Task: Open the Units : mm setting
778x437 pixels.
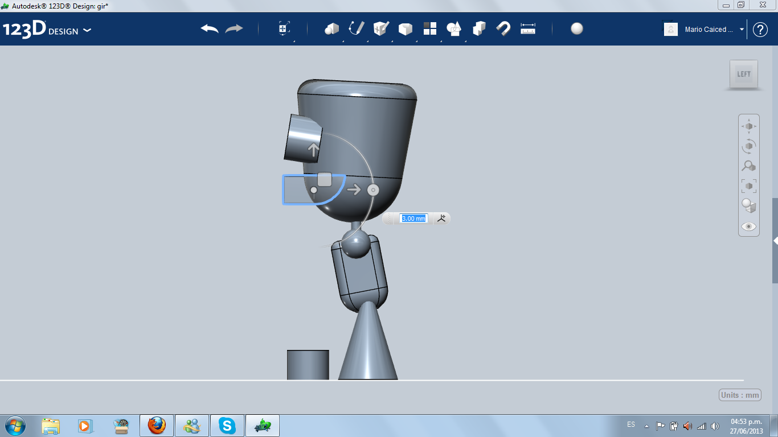Action: click(740, 395)
